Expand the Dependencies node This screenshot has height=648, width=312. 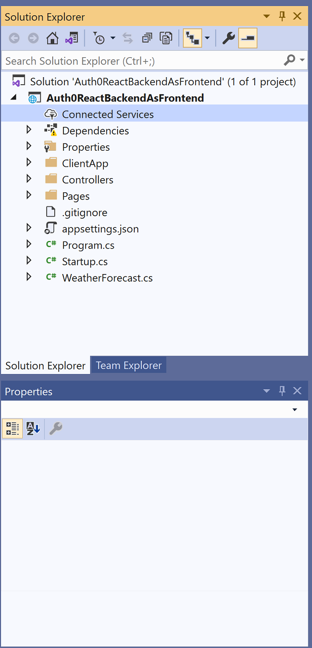click(29, 130)
